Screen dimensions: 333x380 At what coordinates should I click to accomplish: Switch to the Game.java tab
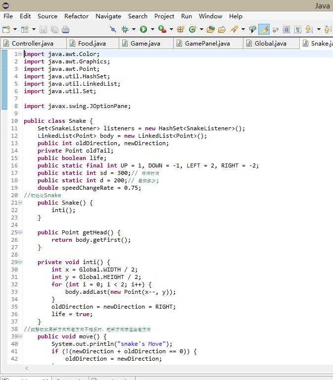point(145,44)
